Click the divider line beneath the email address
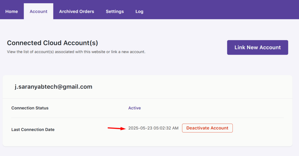 point(147,98)
